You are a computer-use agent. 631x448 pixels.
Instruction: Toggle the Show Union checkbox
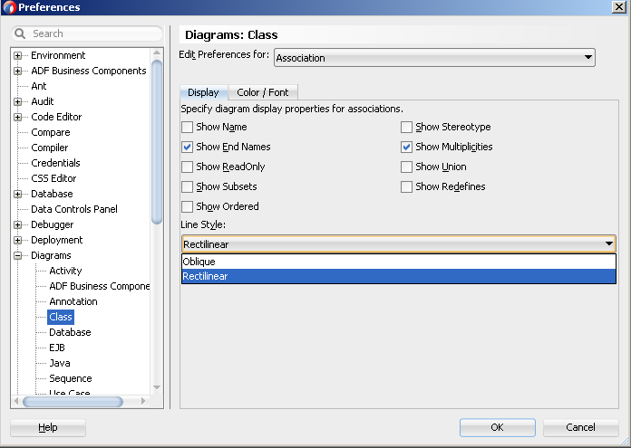click(406, 167)
